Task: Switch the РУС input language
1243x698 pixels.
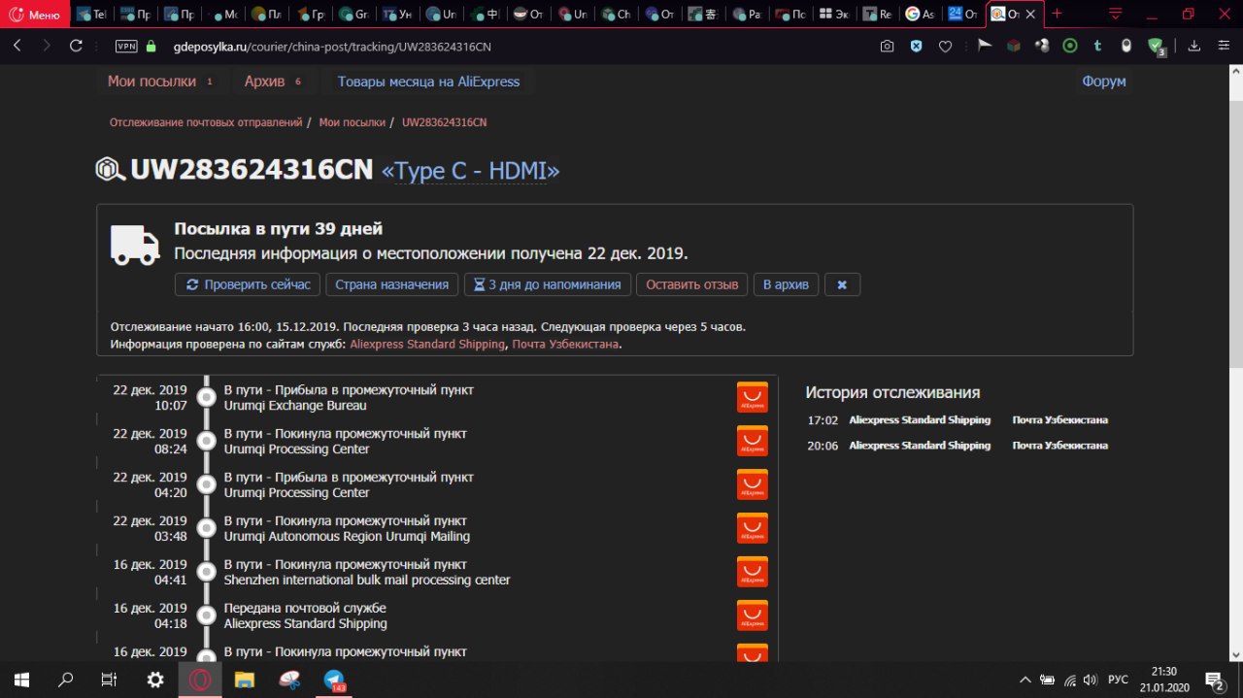Action: [x=1118, y=681]
